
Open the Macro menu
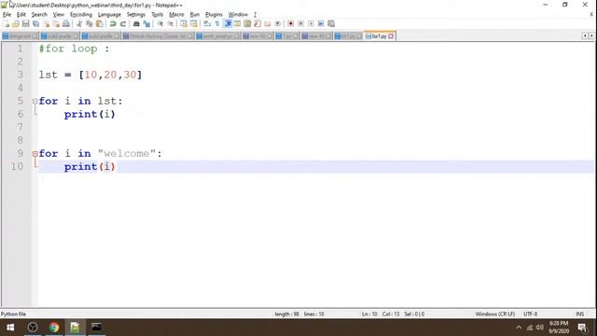click(x=176, y=15)
